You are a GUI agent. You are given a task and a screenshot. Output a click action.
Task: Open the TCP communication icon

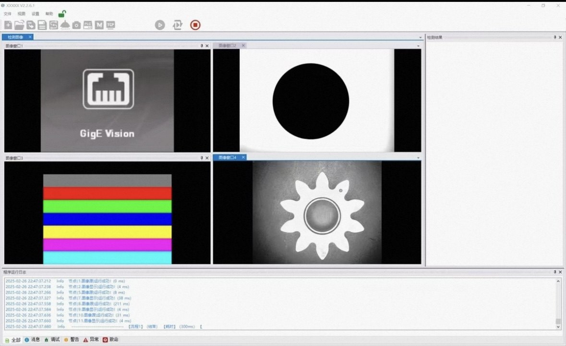[x=110, y=25]
